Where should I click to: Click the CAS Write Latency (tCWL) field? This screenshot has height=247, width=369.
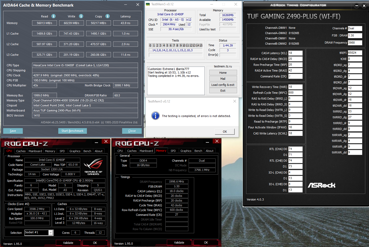[x=295, y=133]
